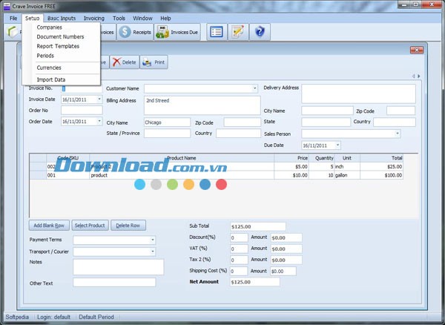445x325 pixels.
Task: Click 'Default Period' in status bar
Action: point(96,317)
